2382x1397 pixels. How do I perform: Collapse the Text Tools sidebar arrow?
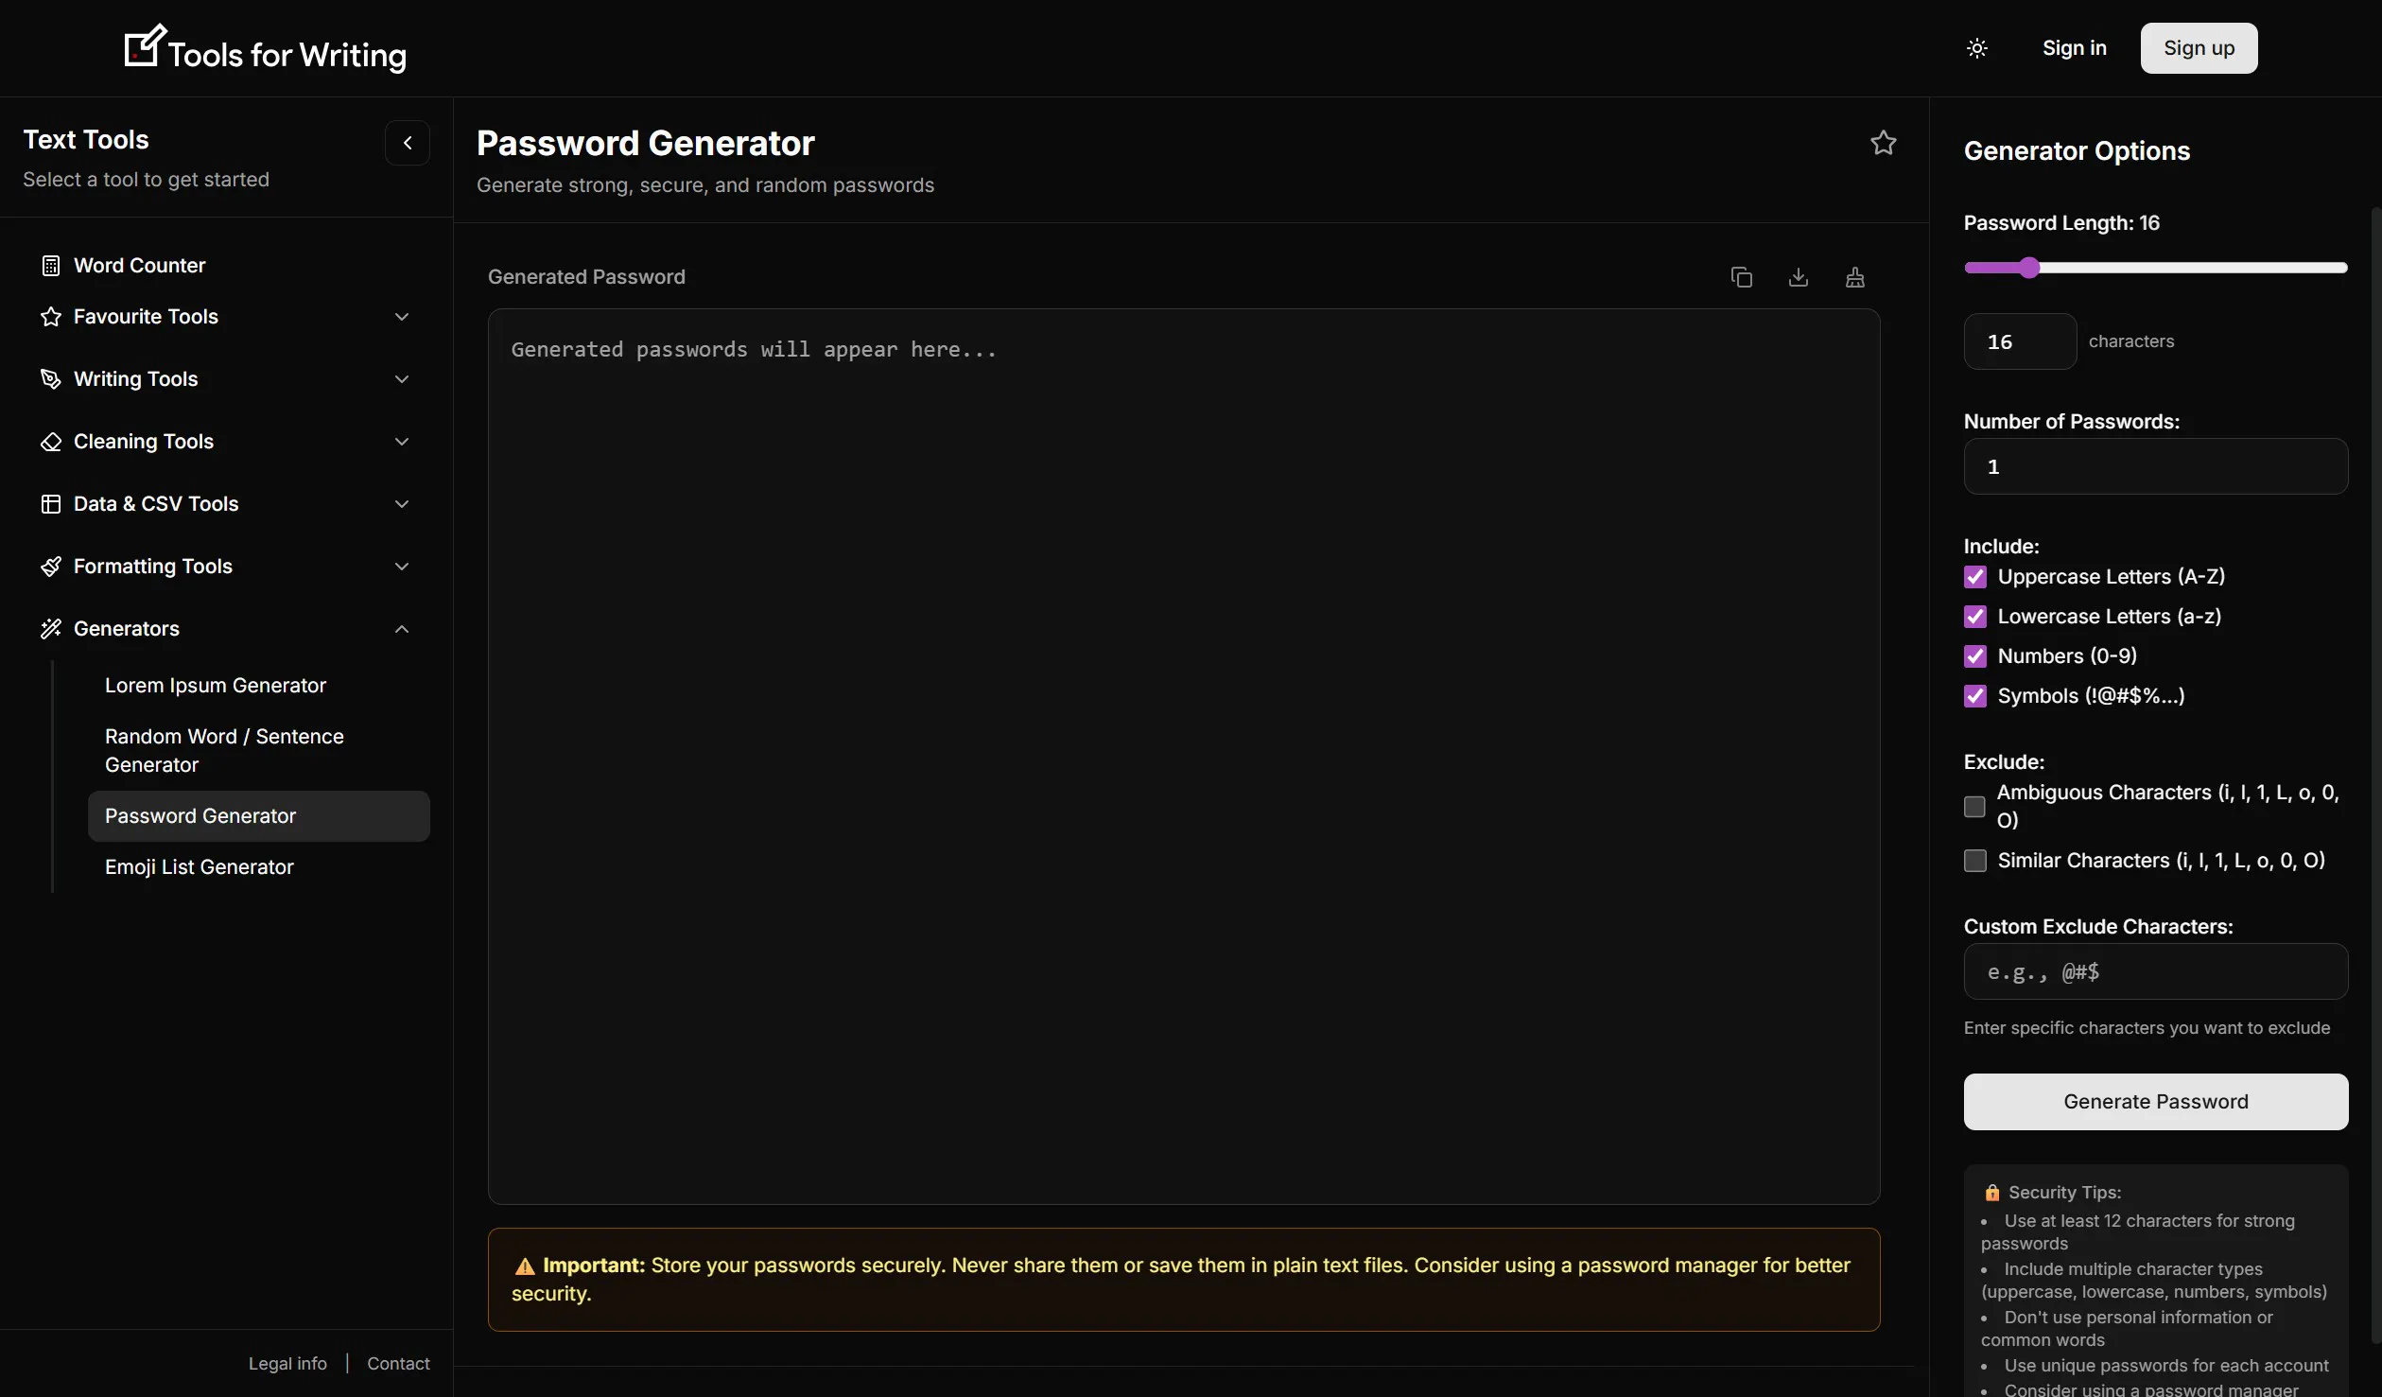[x=408, y=143]
